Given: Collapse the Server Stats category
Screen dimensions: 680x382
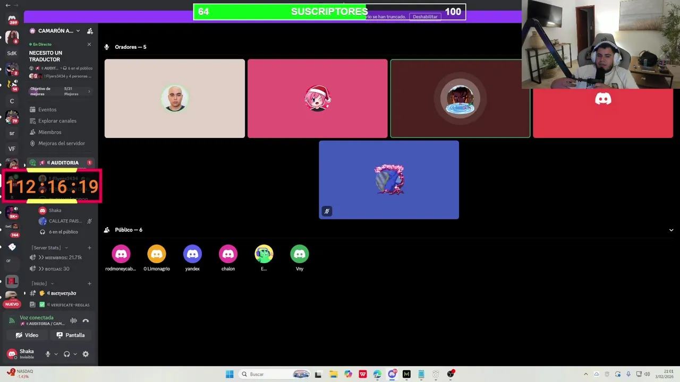Looking at the screenshot, I should tap(49, 248).
